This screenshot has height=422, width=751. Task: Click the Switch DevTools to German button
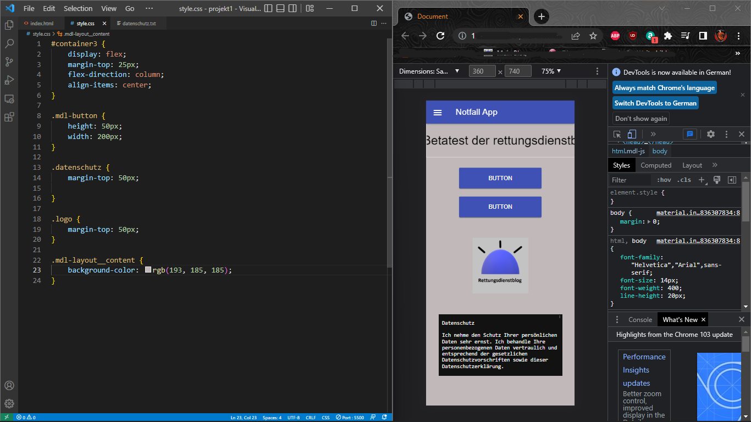coord(655,103)
